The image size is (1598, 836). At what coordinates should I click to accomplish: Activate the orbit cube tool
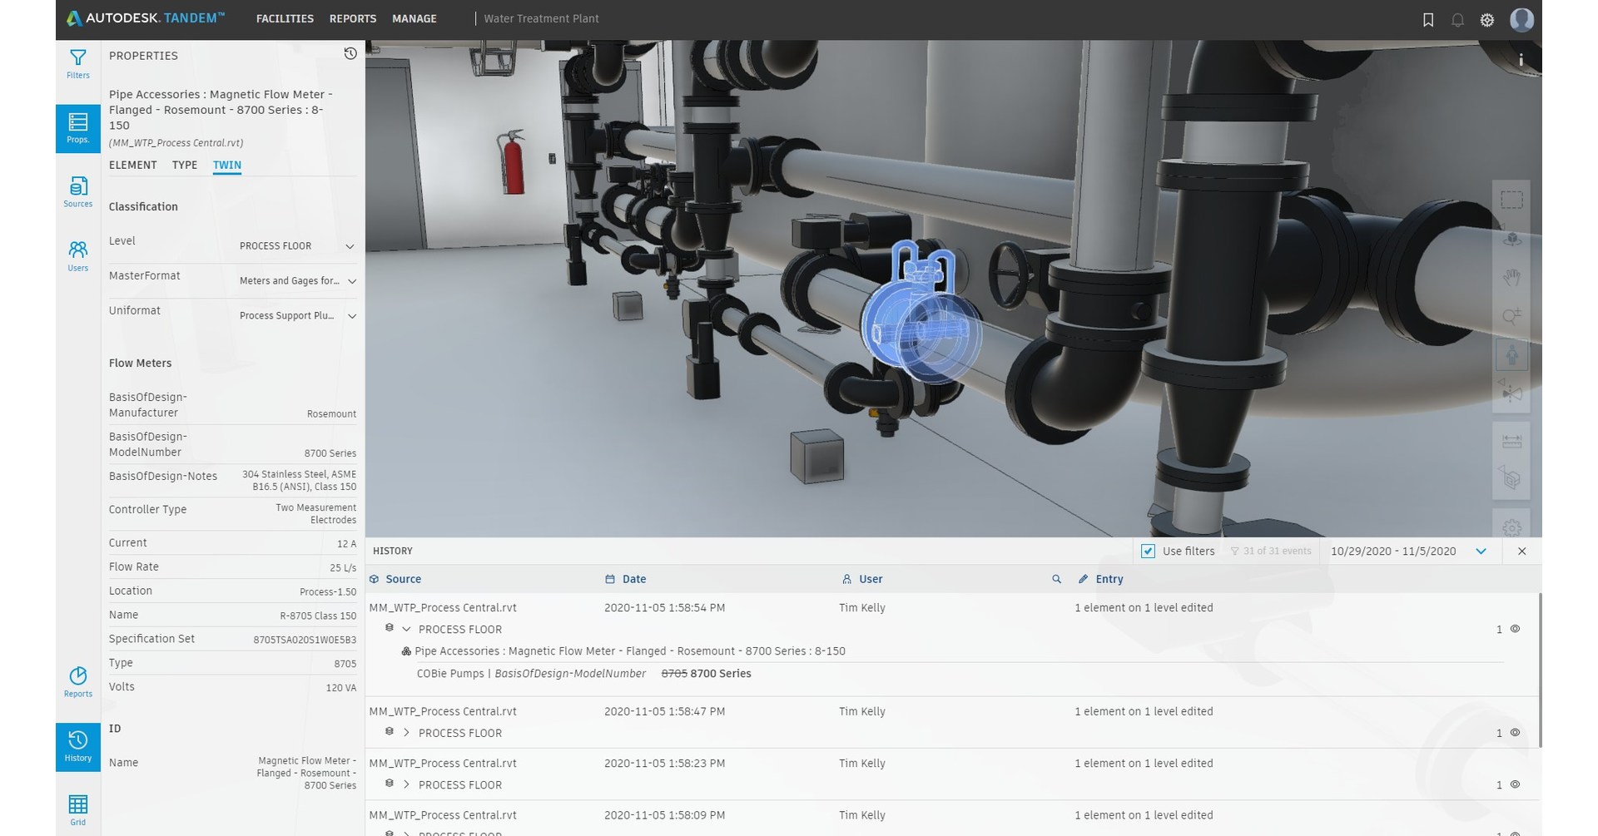tap(1511, 239)
